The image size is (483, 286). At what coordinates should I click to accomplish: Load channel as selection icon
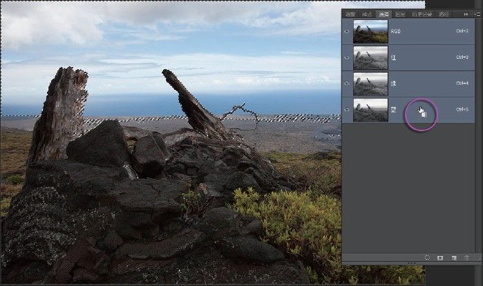(x=428, y=258)
